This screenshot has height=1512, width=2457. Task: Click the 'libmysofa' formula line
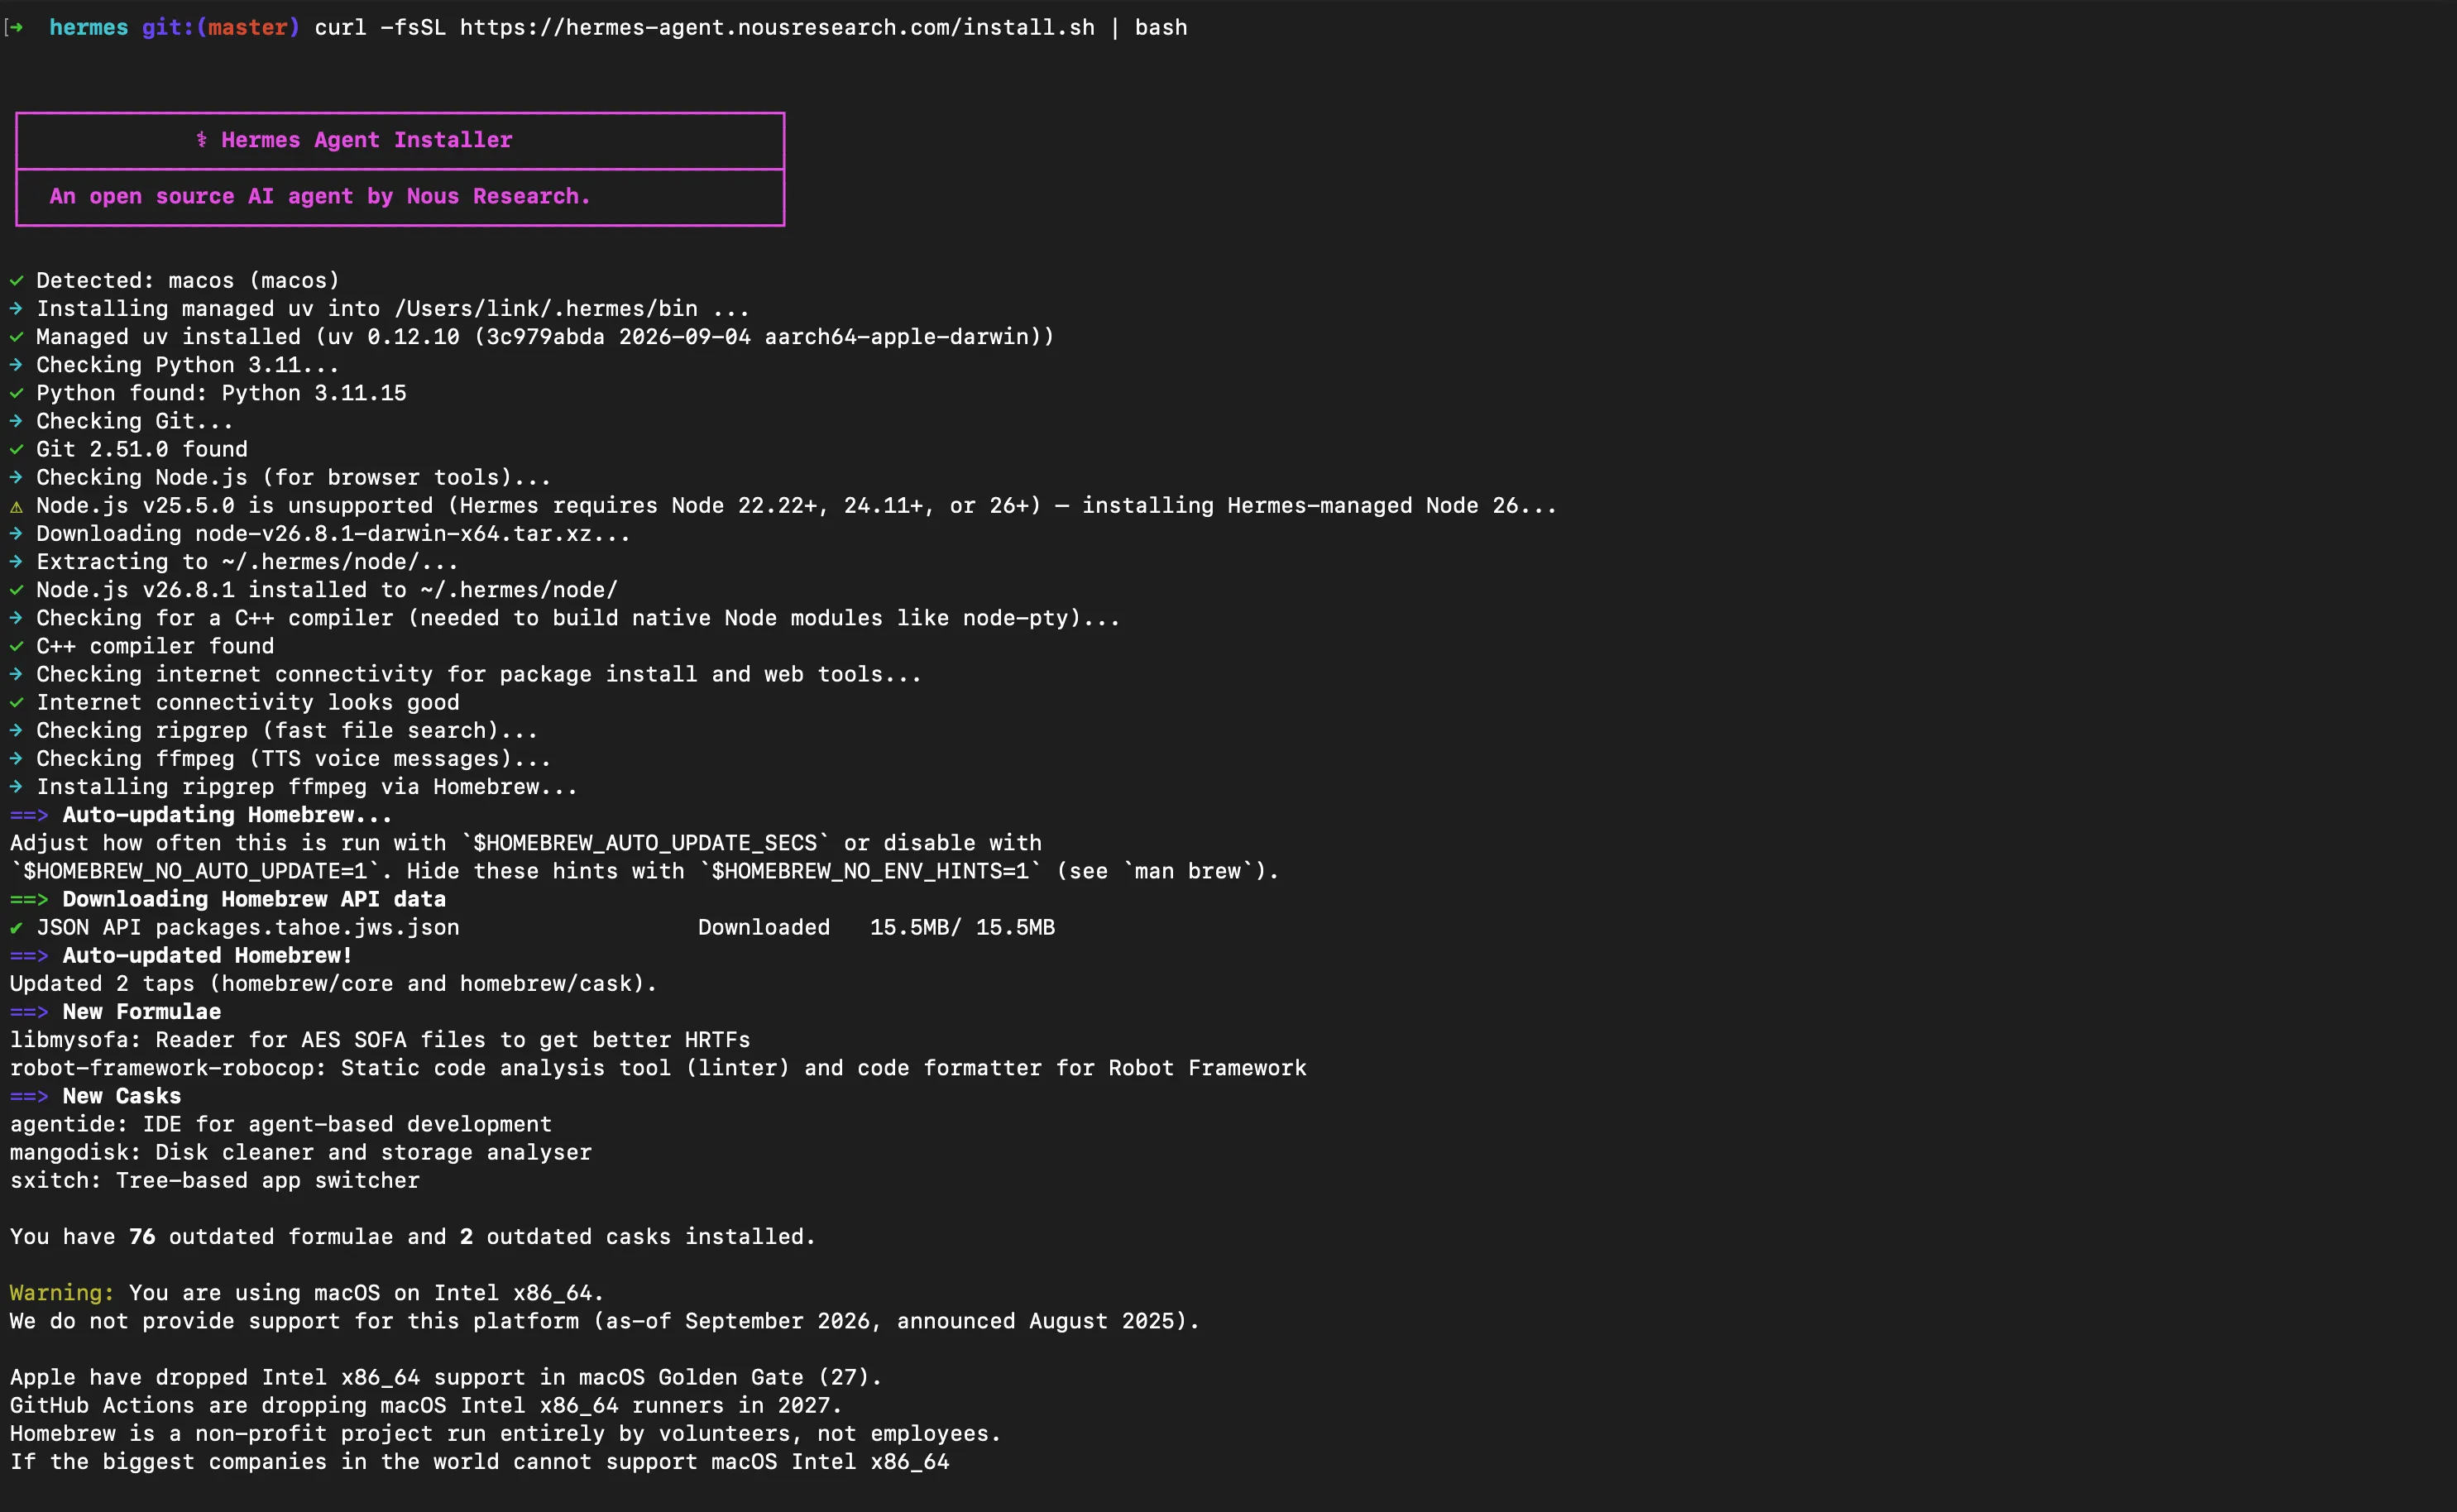380,1040
